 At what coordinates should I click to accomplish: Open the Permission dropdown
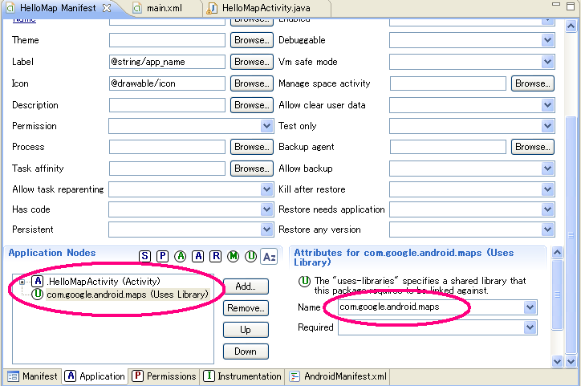click(266, 126)
